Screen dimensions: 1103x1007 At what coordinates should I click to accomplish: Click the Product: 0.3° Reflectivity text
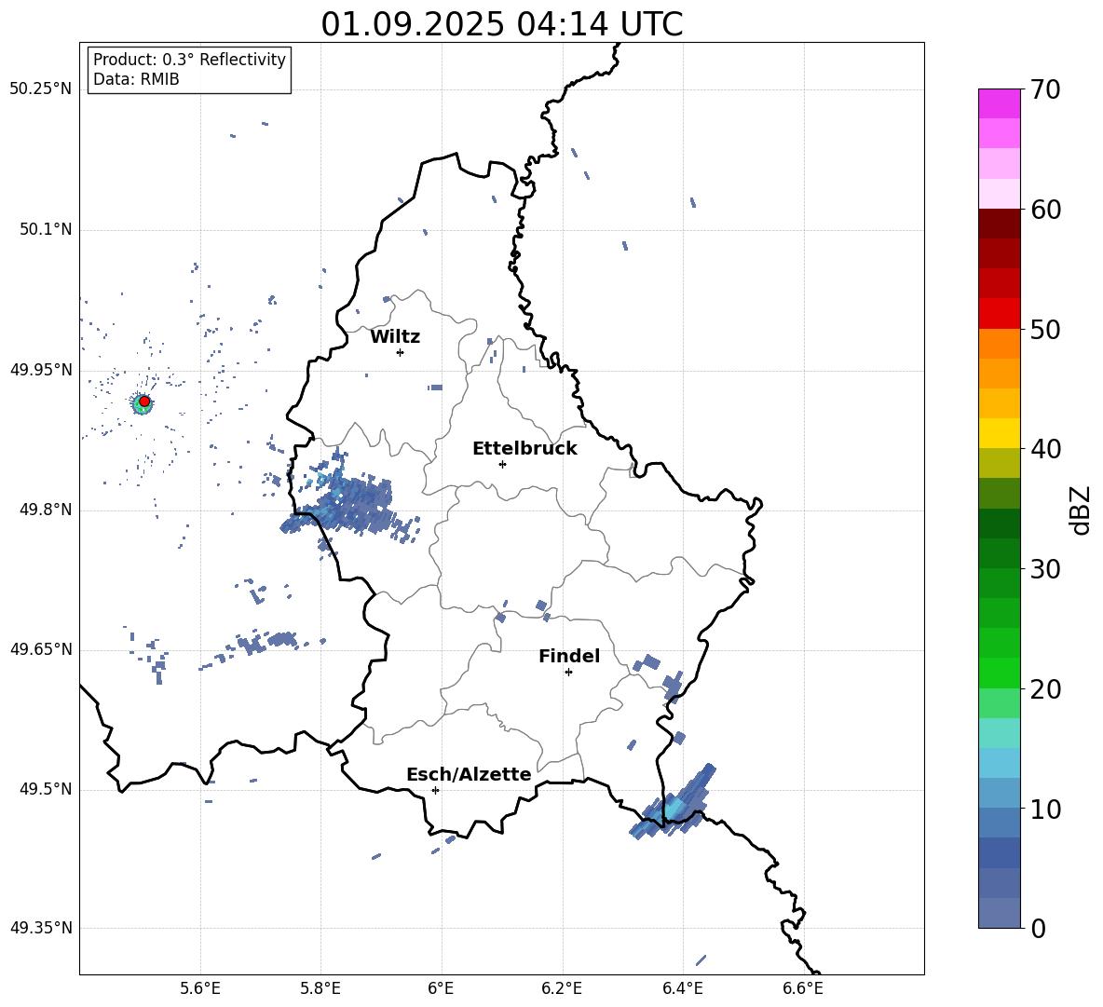pyautogui.click(x=189, y=60)
